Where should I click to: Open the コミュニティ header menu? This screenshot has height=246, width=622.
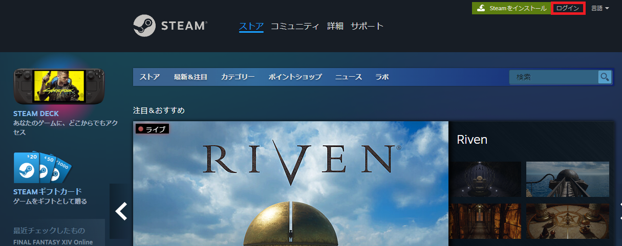295,26
